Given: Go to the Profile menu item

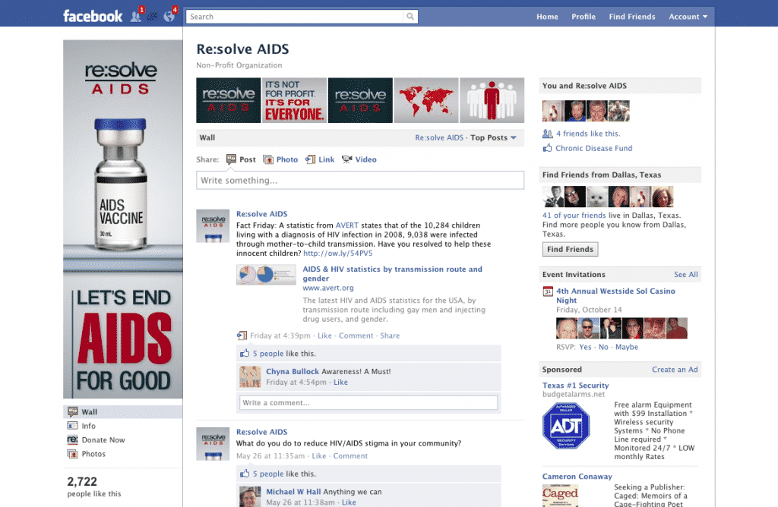Looking at the screenshot, I should point(583,17).
